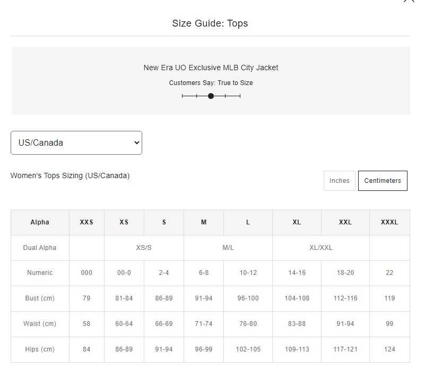425x377 pixels.
Task: Click the XXXL column header
Action: pos(389,222)
